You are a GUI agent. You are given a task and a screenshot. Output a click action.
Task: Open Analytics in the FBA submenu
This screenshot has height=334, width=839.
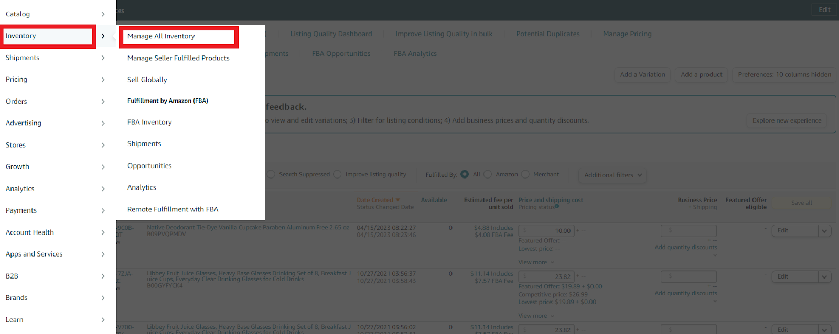[x=142, y=187]
